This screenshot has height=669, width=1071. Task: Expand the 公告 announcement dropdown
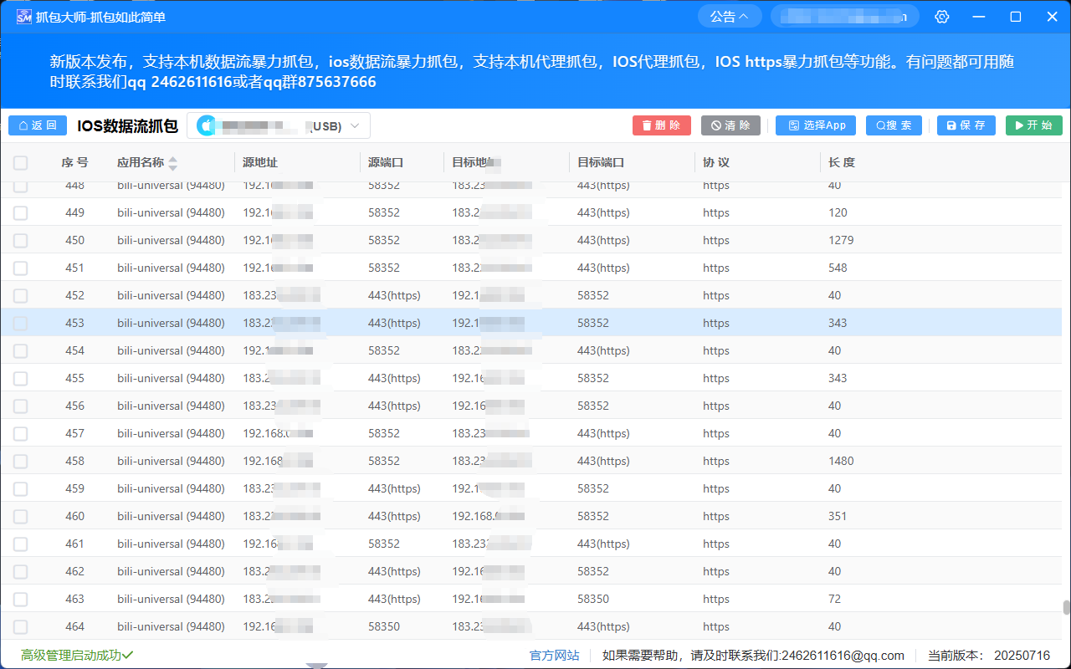click(x=729, y=15)
